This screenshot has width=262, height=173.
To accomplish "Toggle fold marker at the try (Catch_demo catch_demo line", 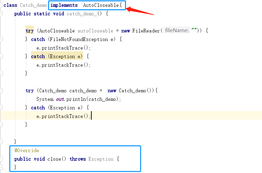I will click(1, 91).
